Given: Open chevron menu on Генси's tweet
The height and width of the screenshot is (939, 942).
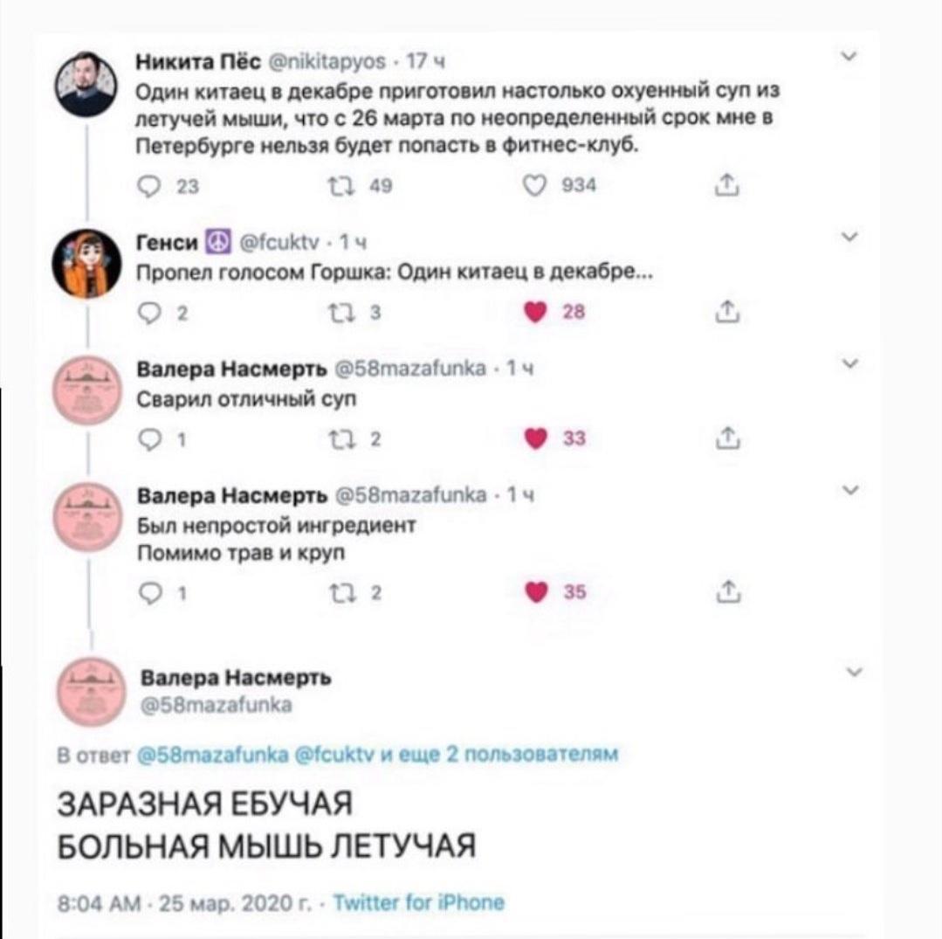Looking at the screenshot, I should (849, 237).
